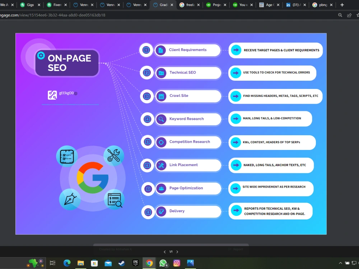Click the checklist icon near Google logo

pos(67,156)
